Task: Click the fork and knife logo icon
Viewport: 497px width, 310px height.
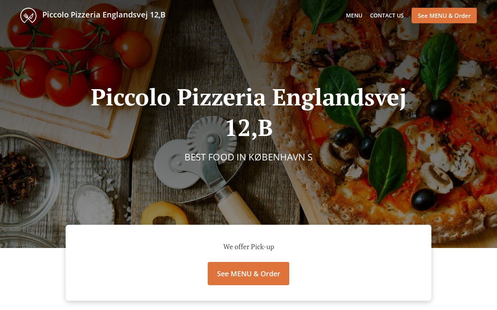Action: click(28, 15)
